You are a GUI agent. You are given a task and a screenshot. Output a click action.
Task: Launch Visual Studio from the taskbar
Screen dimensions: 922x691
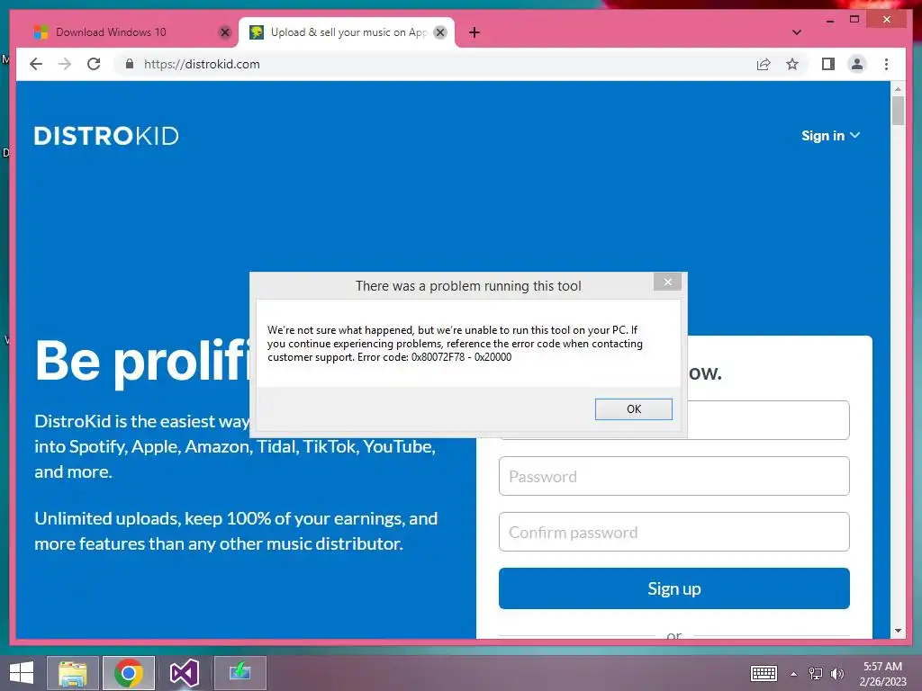click(x=184, y=673)
